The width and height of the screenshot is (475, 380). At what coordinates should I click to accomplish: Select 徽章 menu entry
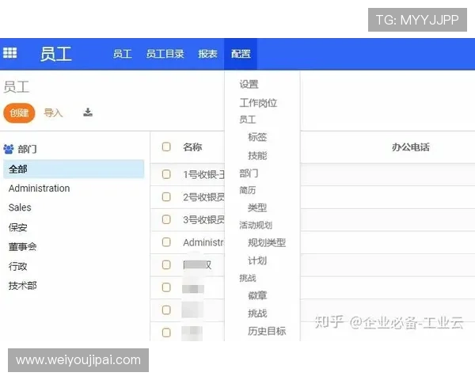(257, 295)
